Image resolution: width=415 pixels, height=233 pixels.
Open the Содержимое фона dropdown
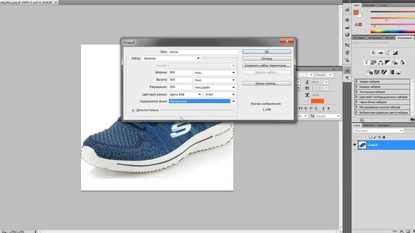click(202, 101)
